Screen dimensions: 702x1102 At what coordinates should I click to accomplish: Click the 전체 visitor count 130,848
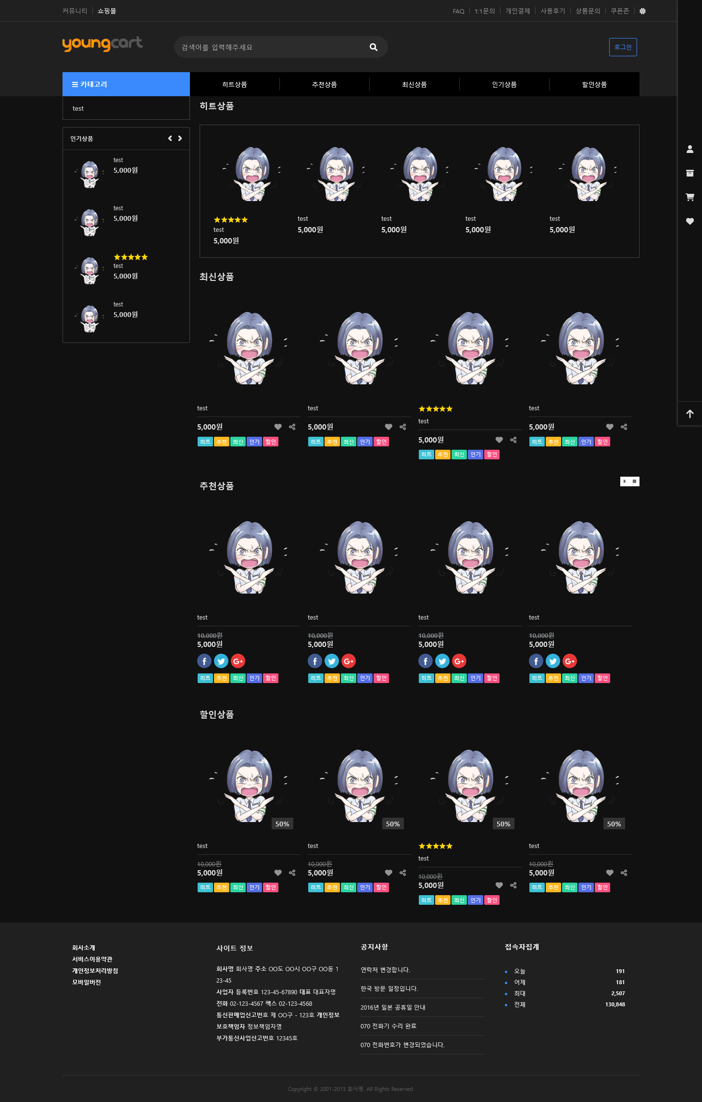coord(615,1004)
